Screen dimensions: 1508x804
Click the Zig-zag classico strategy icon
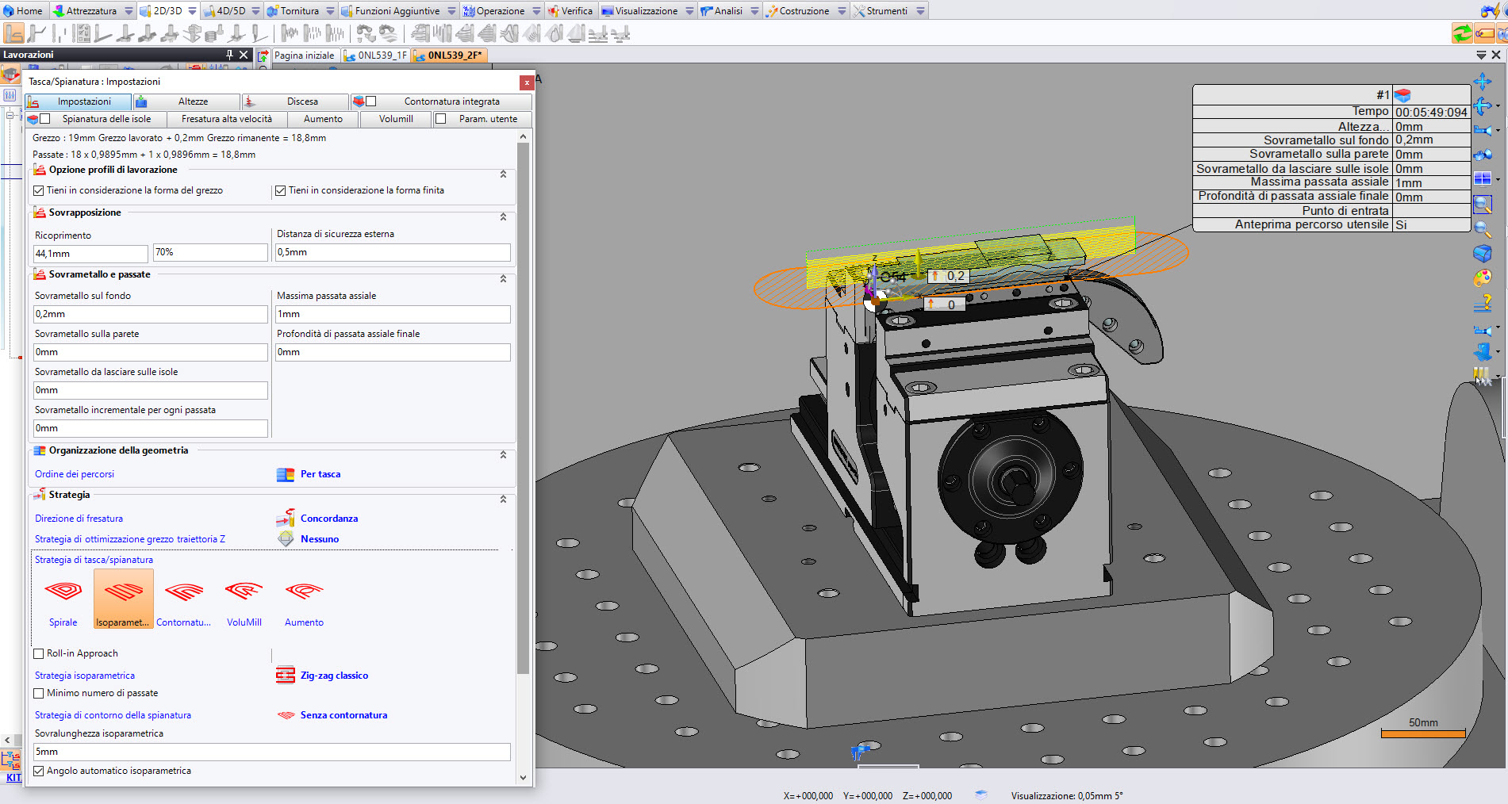pyautogui.click(x=286, y=676)
